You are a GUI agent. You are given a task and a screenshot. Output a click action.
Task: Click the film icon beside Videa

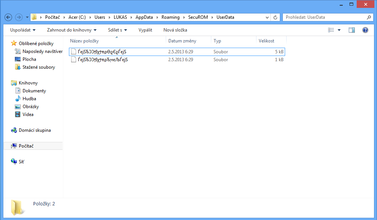(18, 114)
